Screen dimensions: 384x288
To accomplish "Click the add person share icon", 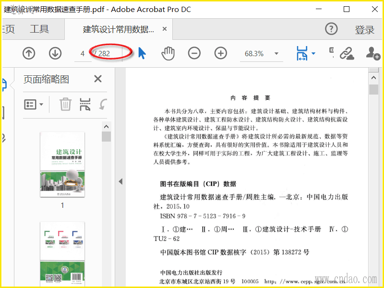I will tap(373, 53).
